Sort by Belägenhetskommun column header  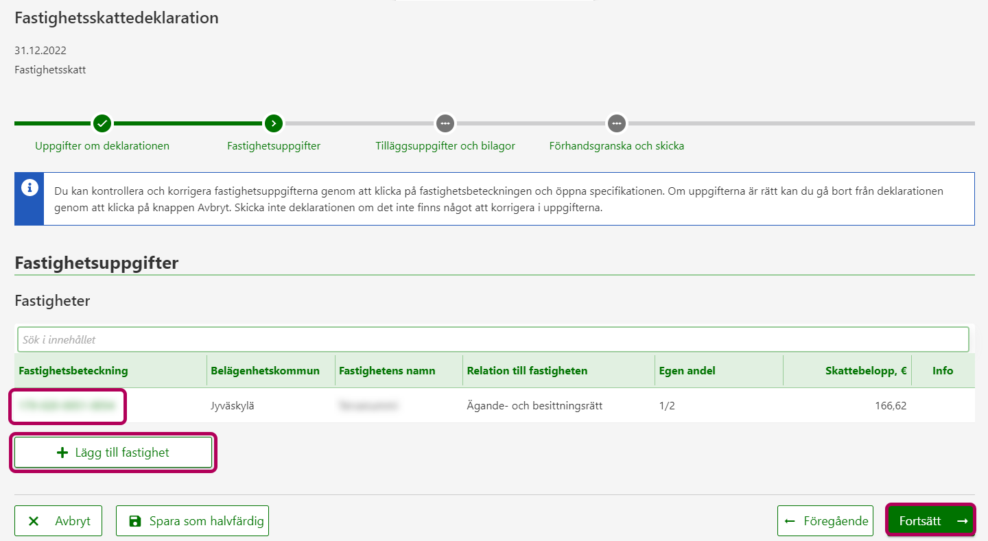tap(265, 371)
